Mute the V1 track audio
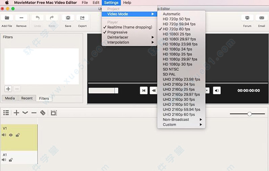The width and height of the screenshot is (269, 171). click(4, 135)
